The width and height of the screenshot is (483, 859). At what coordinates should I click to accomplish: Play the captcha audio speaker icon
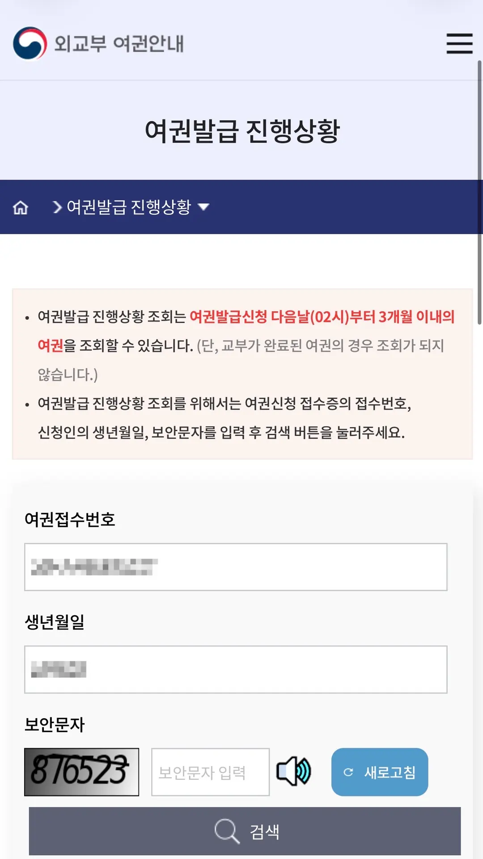(x=294, y=771)
